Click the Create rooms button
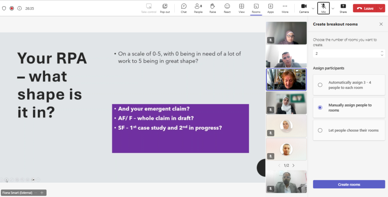Viewport: 388px width, 197px height. pos(349,185)
